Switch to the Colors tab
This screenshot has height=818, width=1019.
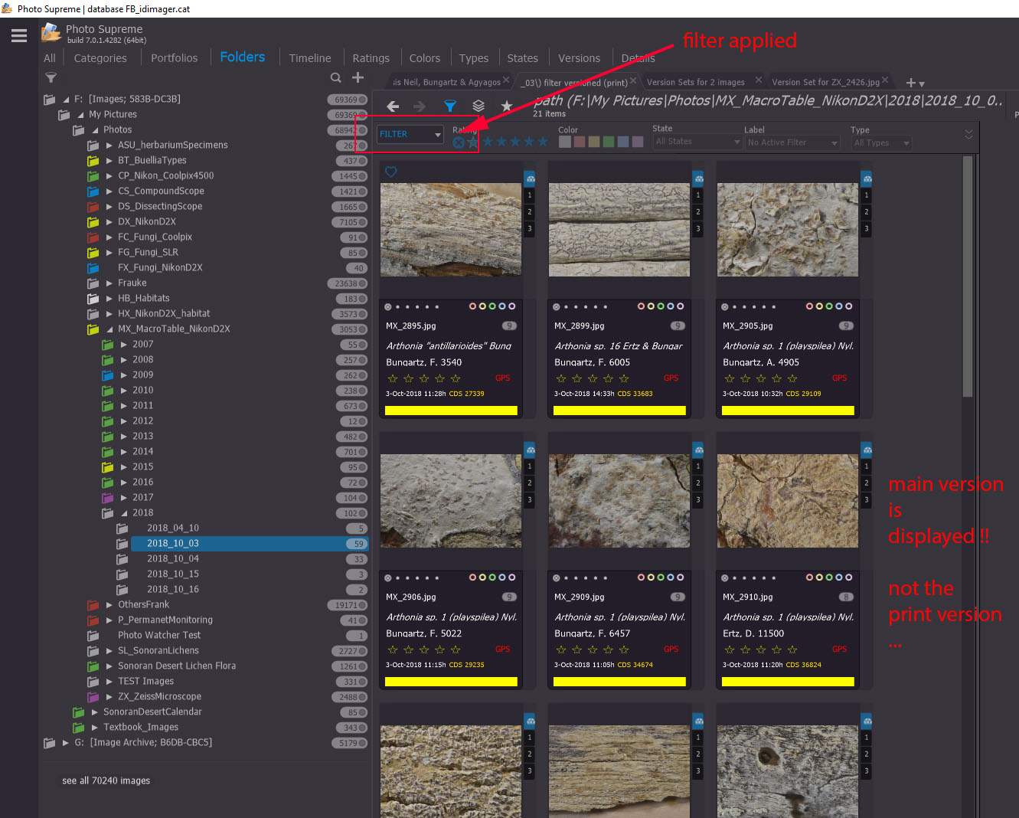click(x=425, y=58)
